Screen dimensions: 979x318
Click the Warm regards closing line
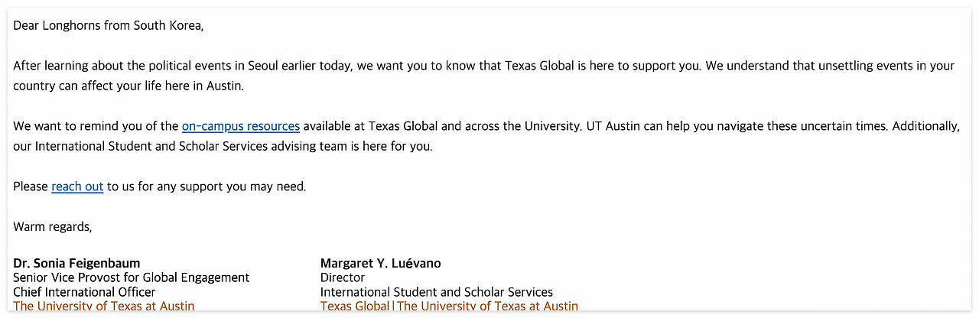53,227
